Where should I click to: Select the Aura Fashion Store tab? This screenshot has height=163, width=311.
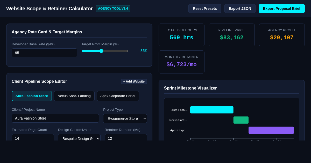pyautogui.click(x=32, y=96)
